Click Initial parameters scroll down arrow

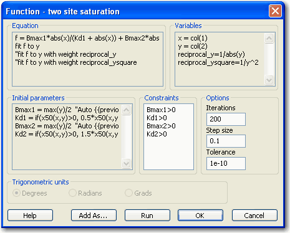[127, 163]
